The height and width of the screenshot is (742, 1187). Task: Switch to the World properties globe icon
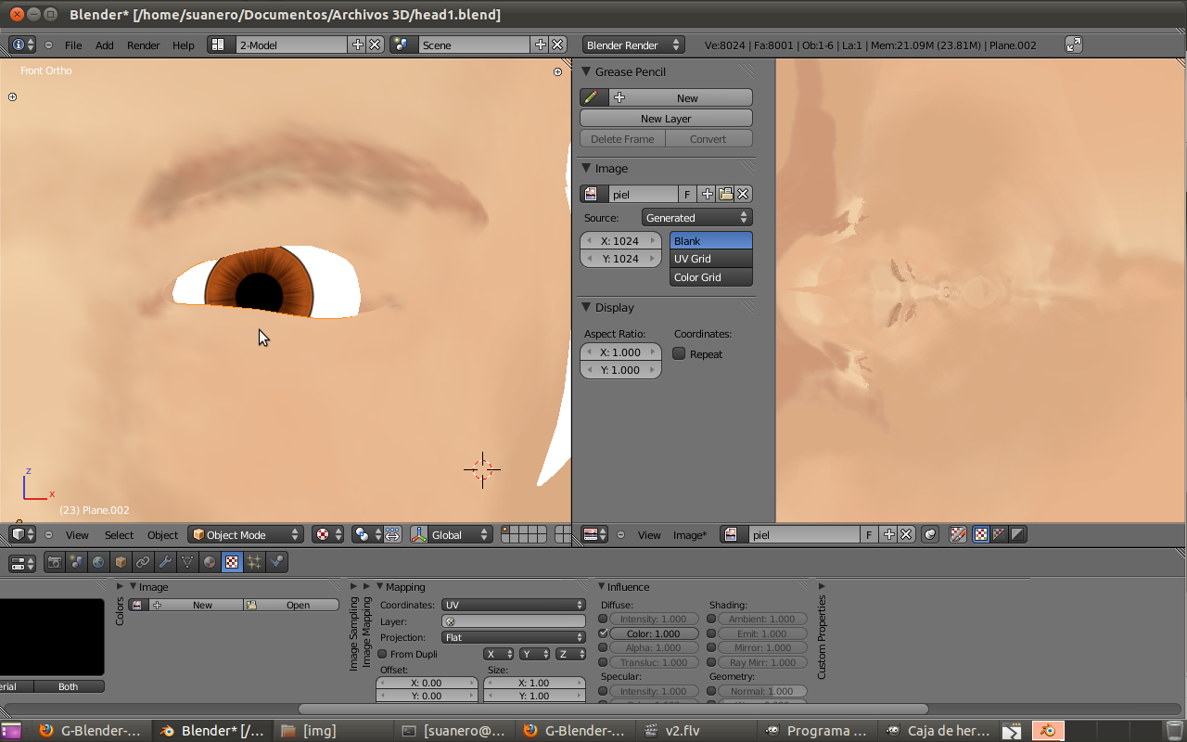point(98,562)
